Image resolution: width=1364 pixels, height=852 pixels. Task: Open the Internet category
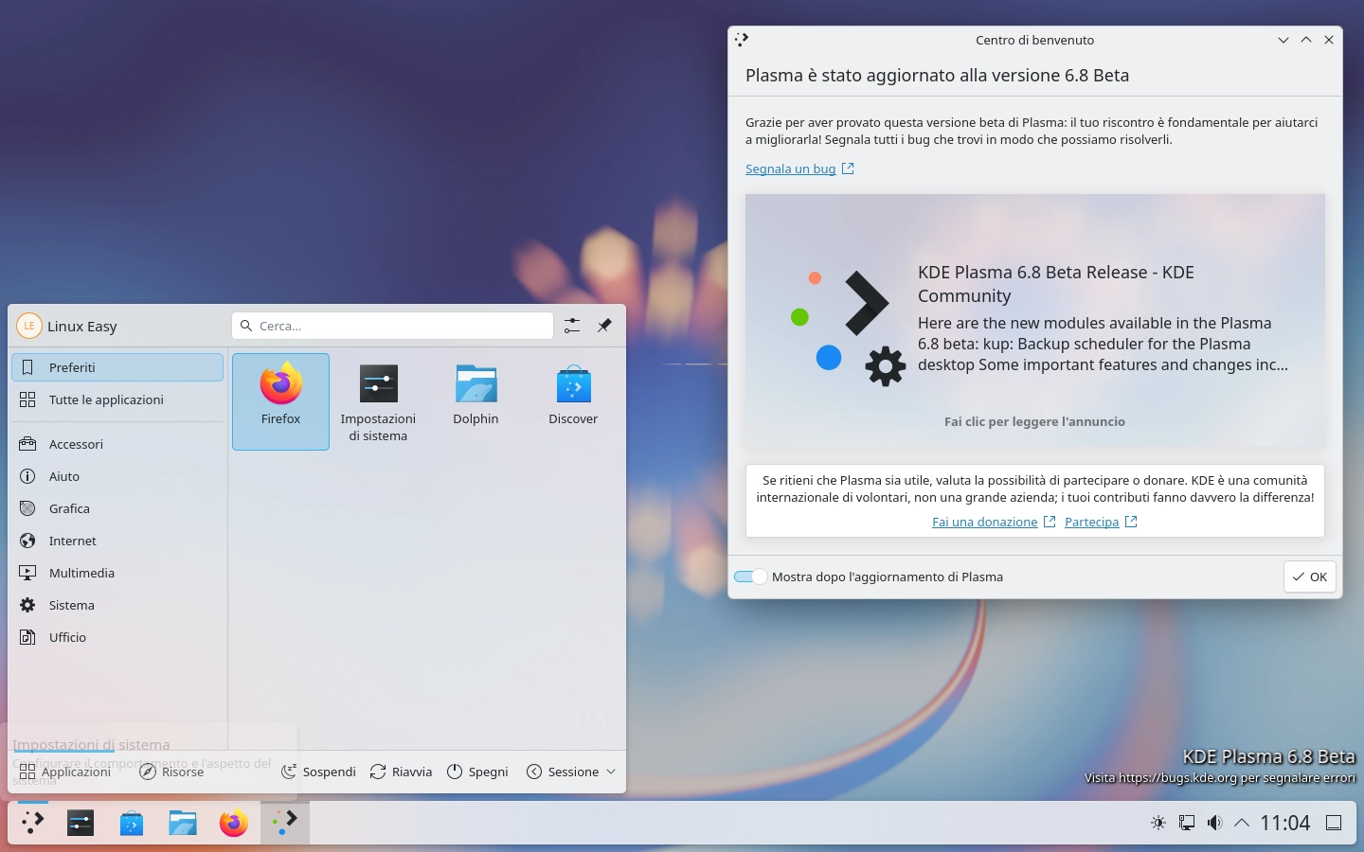117,541
